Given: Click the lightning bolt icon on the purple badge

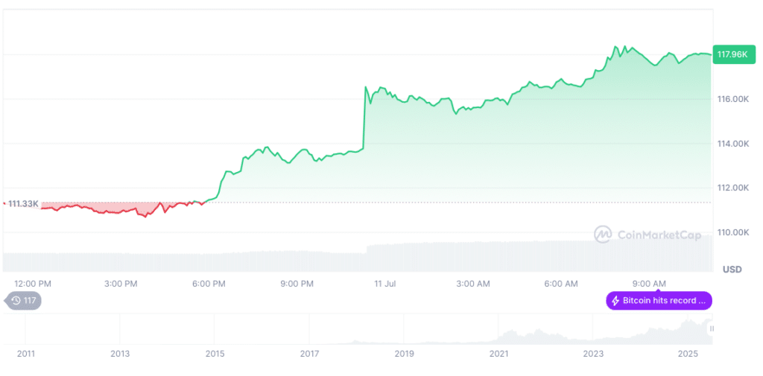Looking at the screenshot, I should coord(615,301).
